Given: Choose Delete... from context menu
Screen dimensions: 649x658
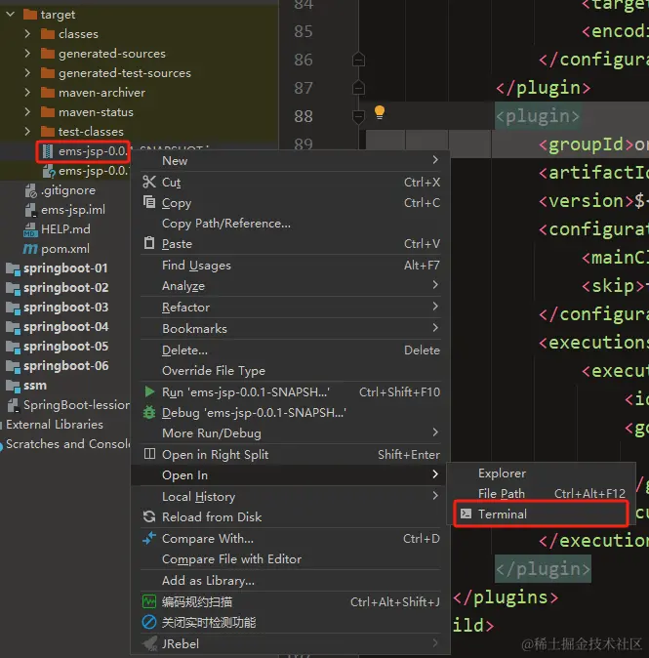Looking at the screenshot, I should 290,350.
